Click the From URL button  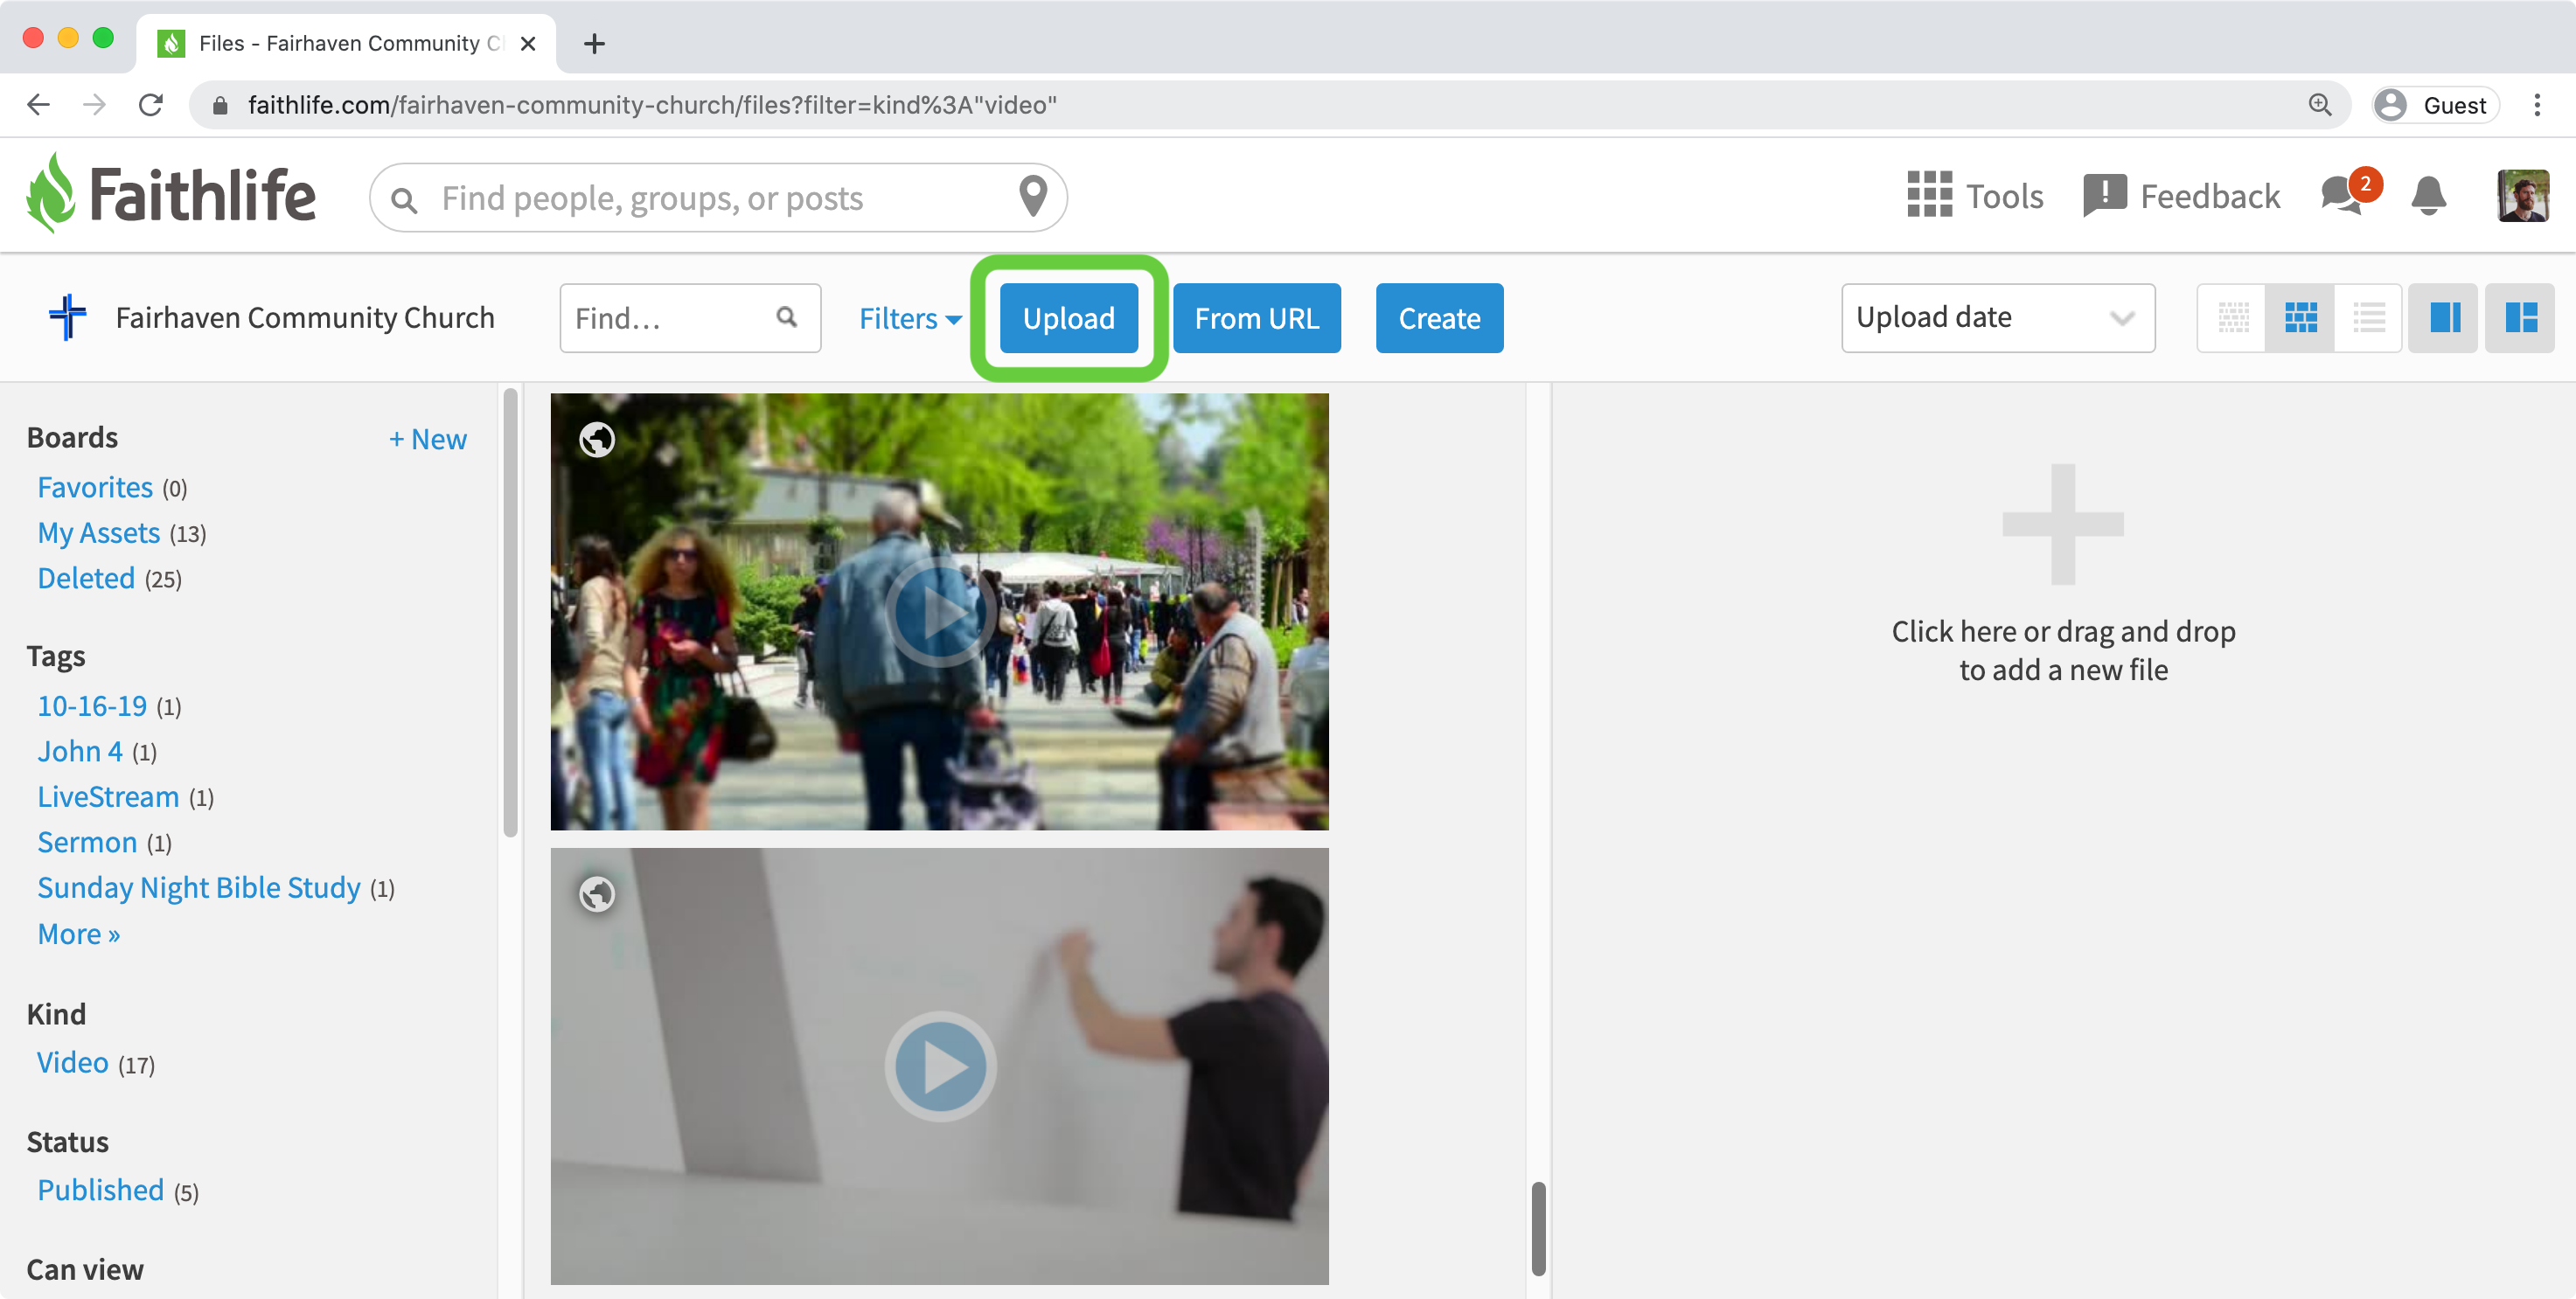point(1256,318)
